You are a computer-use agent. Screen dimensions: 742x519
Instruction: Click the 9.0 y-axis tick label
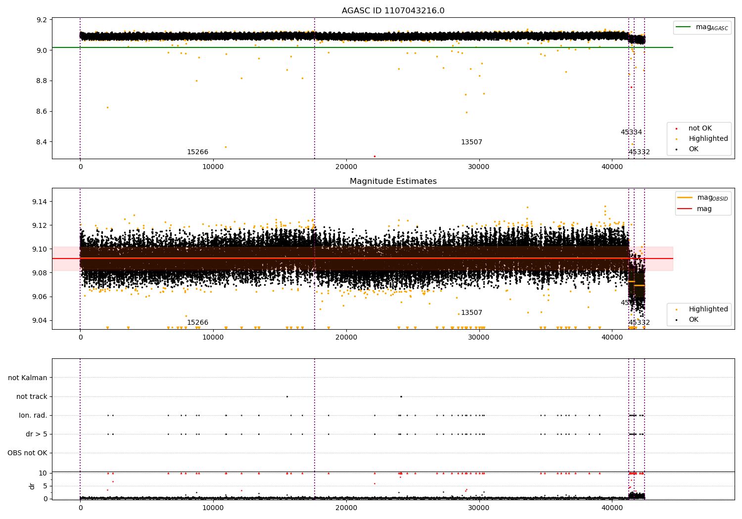pos(42,50)
